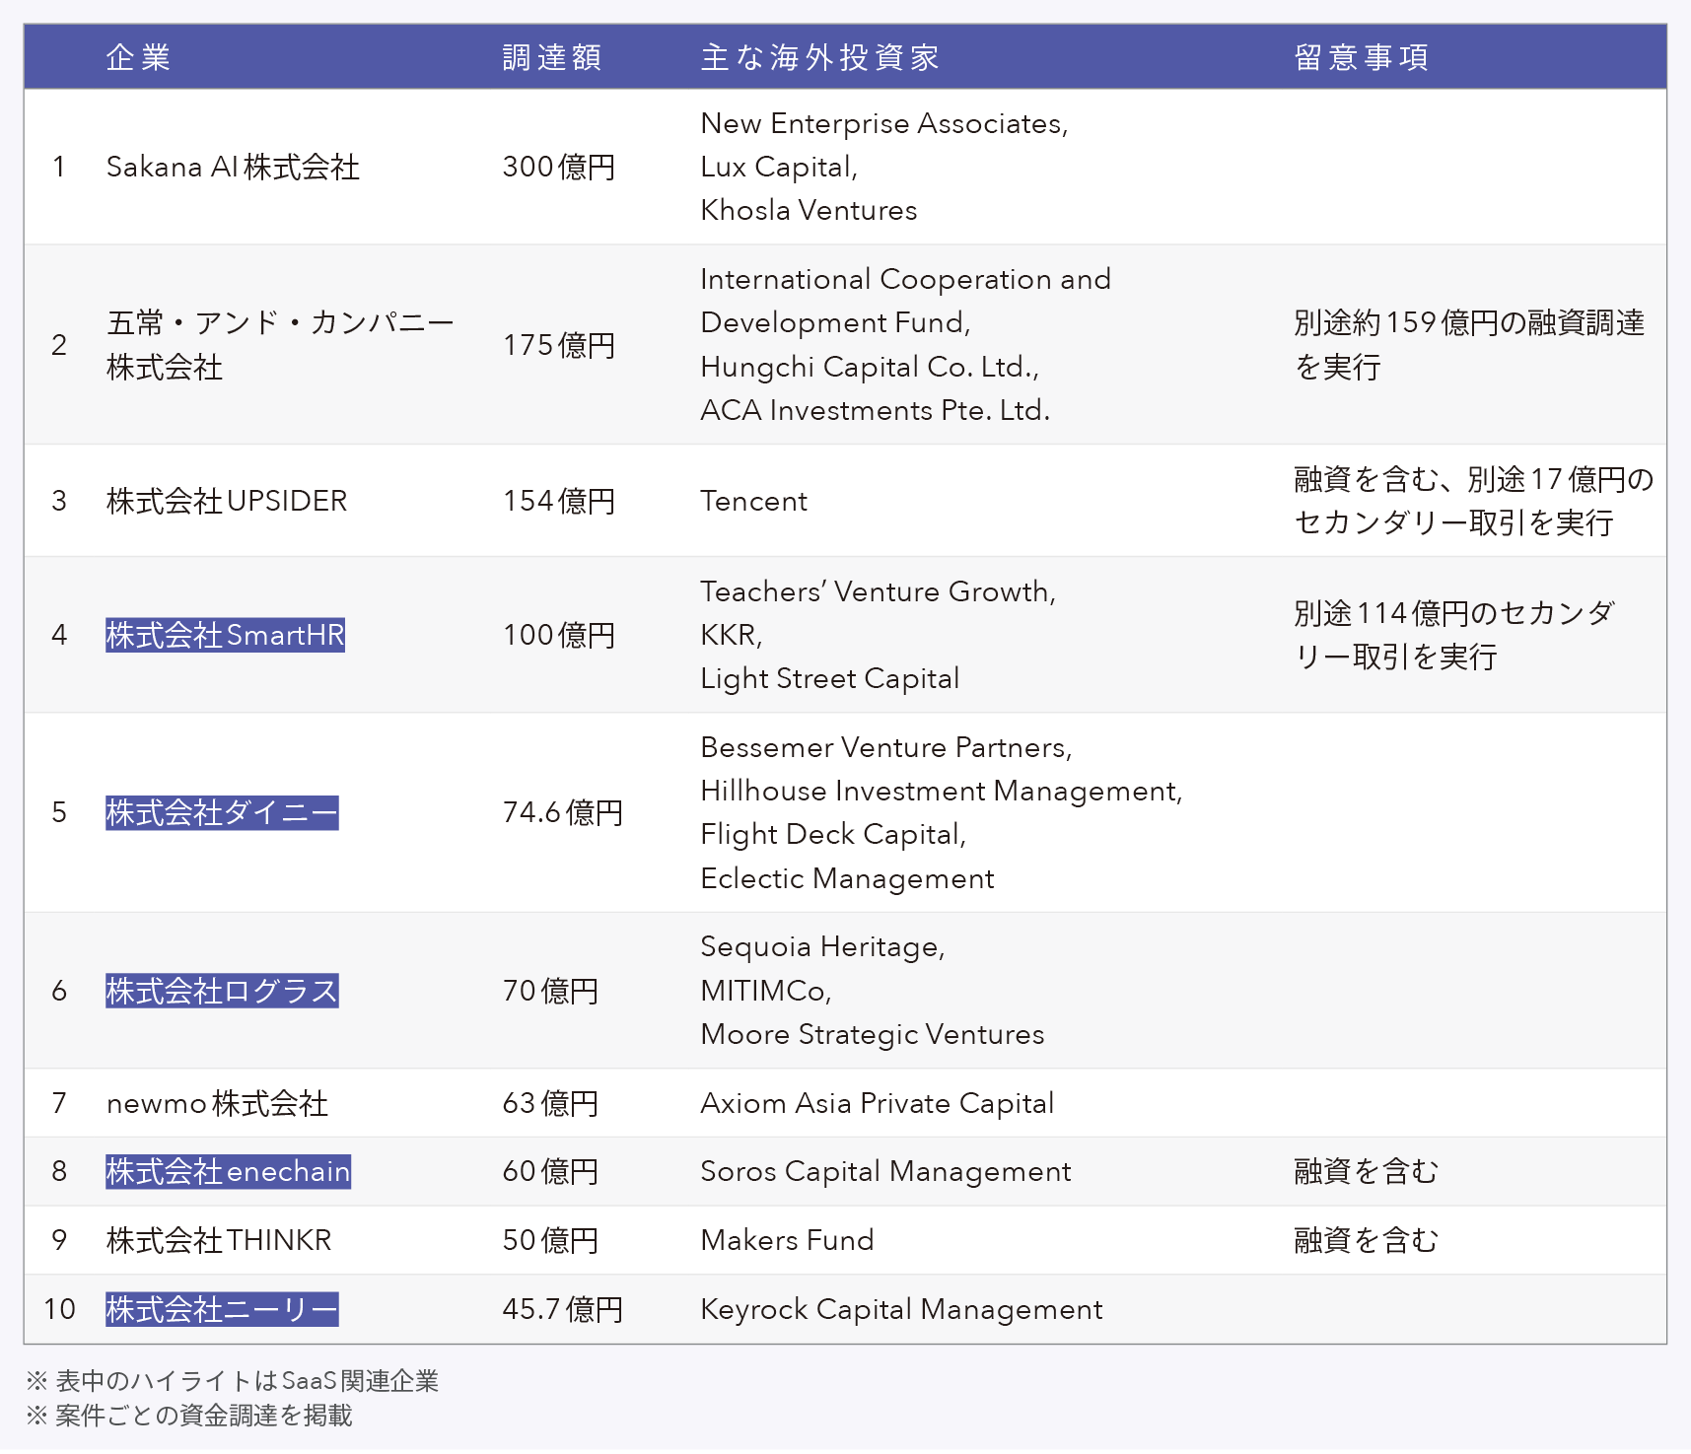Click the 調達額 column header
The width and height of the screenshot is (1691, 1454).
point(552,58)
